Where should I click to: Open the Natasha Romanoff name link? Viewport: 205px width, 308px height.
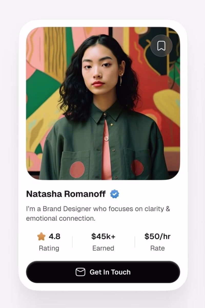point(66,194)
